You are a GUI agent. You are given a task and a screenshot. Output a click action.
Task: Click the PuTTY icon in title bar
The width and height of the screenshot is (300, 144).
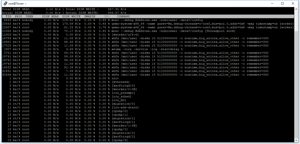click(x=5, y=3)
